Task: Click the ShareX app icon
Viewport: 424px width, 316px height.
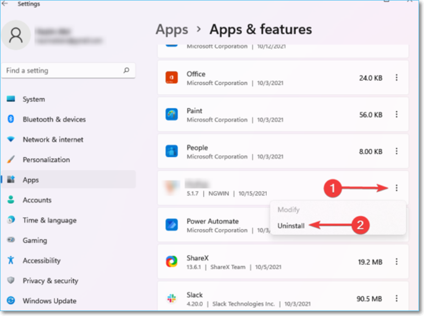Action: (x=172, y=261)
